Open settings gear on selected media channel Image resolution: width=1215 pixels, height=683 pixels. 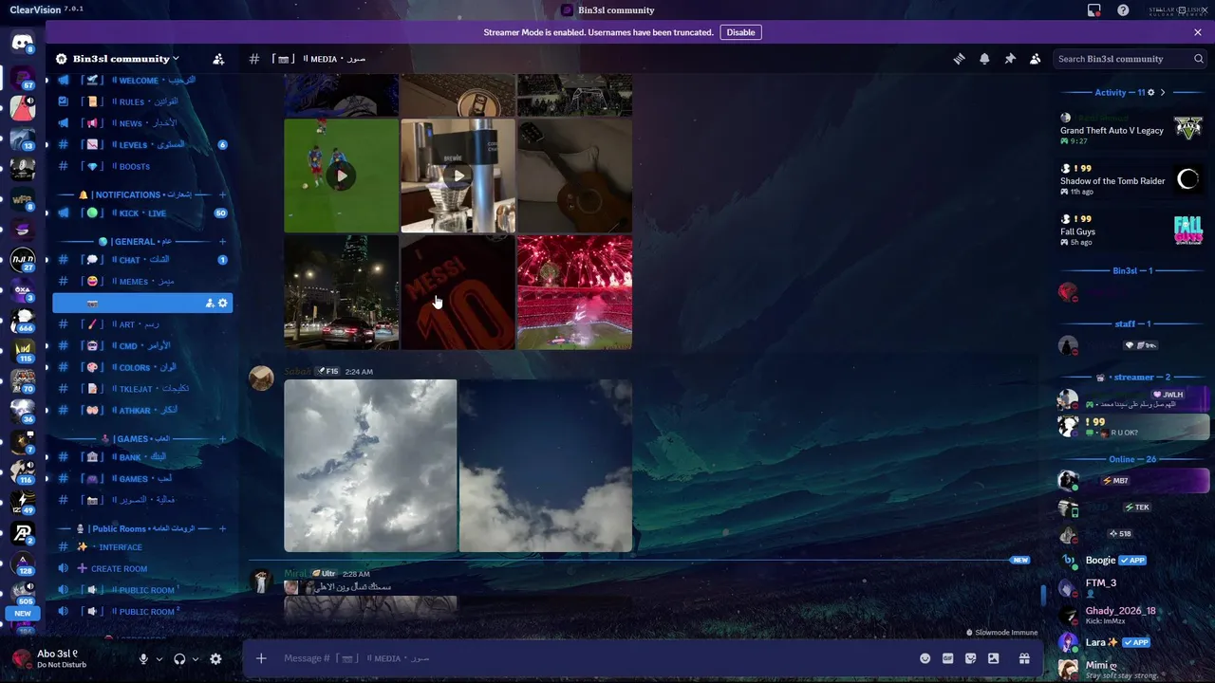(223, 304)
